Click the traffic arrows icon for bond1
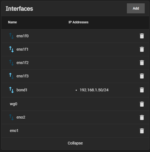The height and width of the screenshot is (152, 150). pos(11,90)
